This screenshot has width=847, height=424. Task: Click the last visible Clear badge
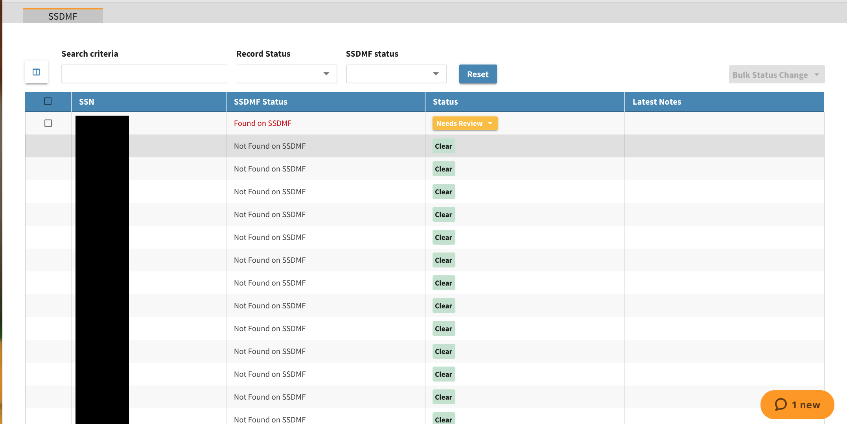(x=444, y=419)
